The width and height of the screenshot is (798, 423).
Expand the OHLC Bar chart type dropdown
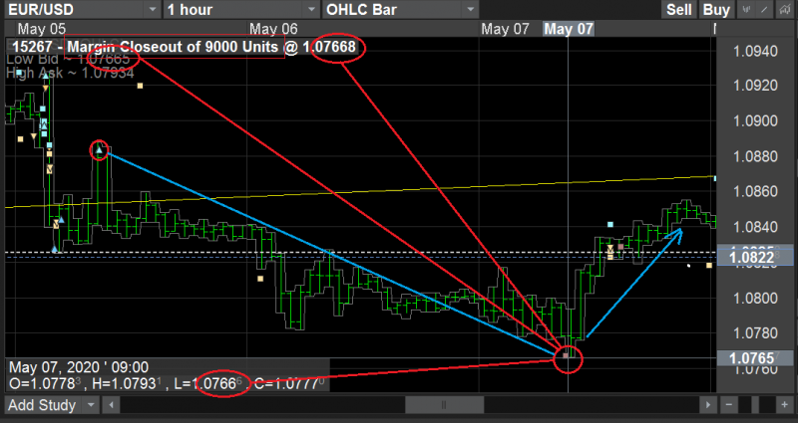pos(470,10)
